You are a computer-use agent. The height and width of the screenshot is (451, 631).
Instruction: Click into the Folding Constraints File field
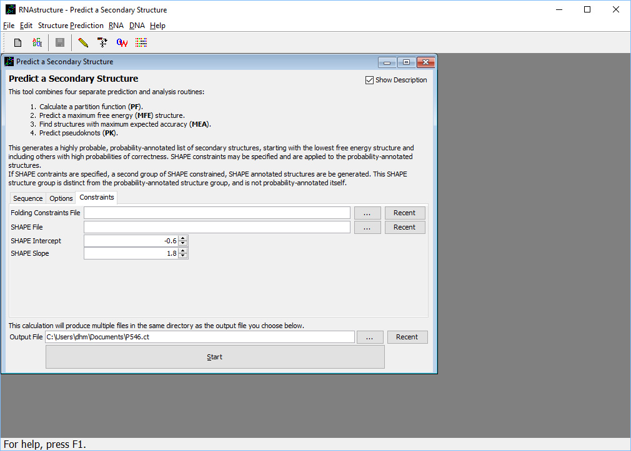coord(217,213)
